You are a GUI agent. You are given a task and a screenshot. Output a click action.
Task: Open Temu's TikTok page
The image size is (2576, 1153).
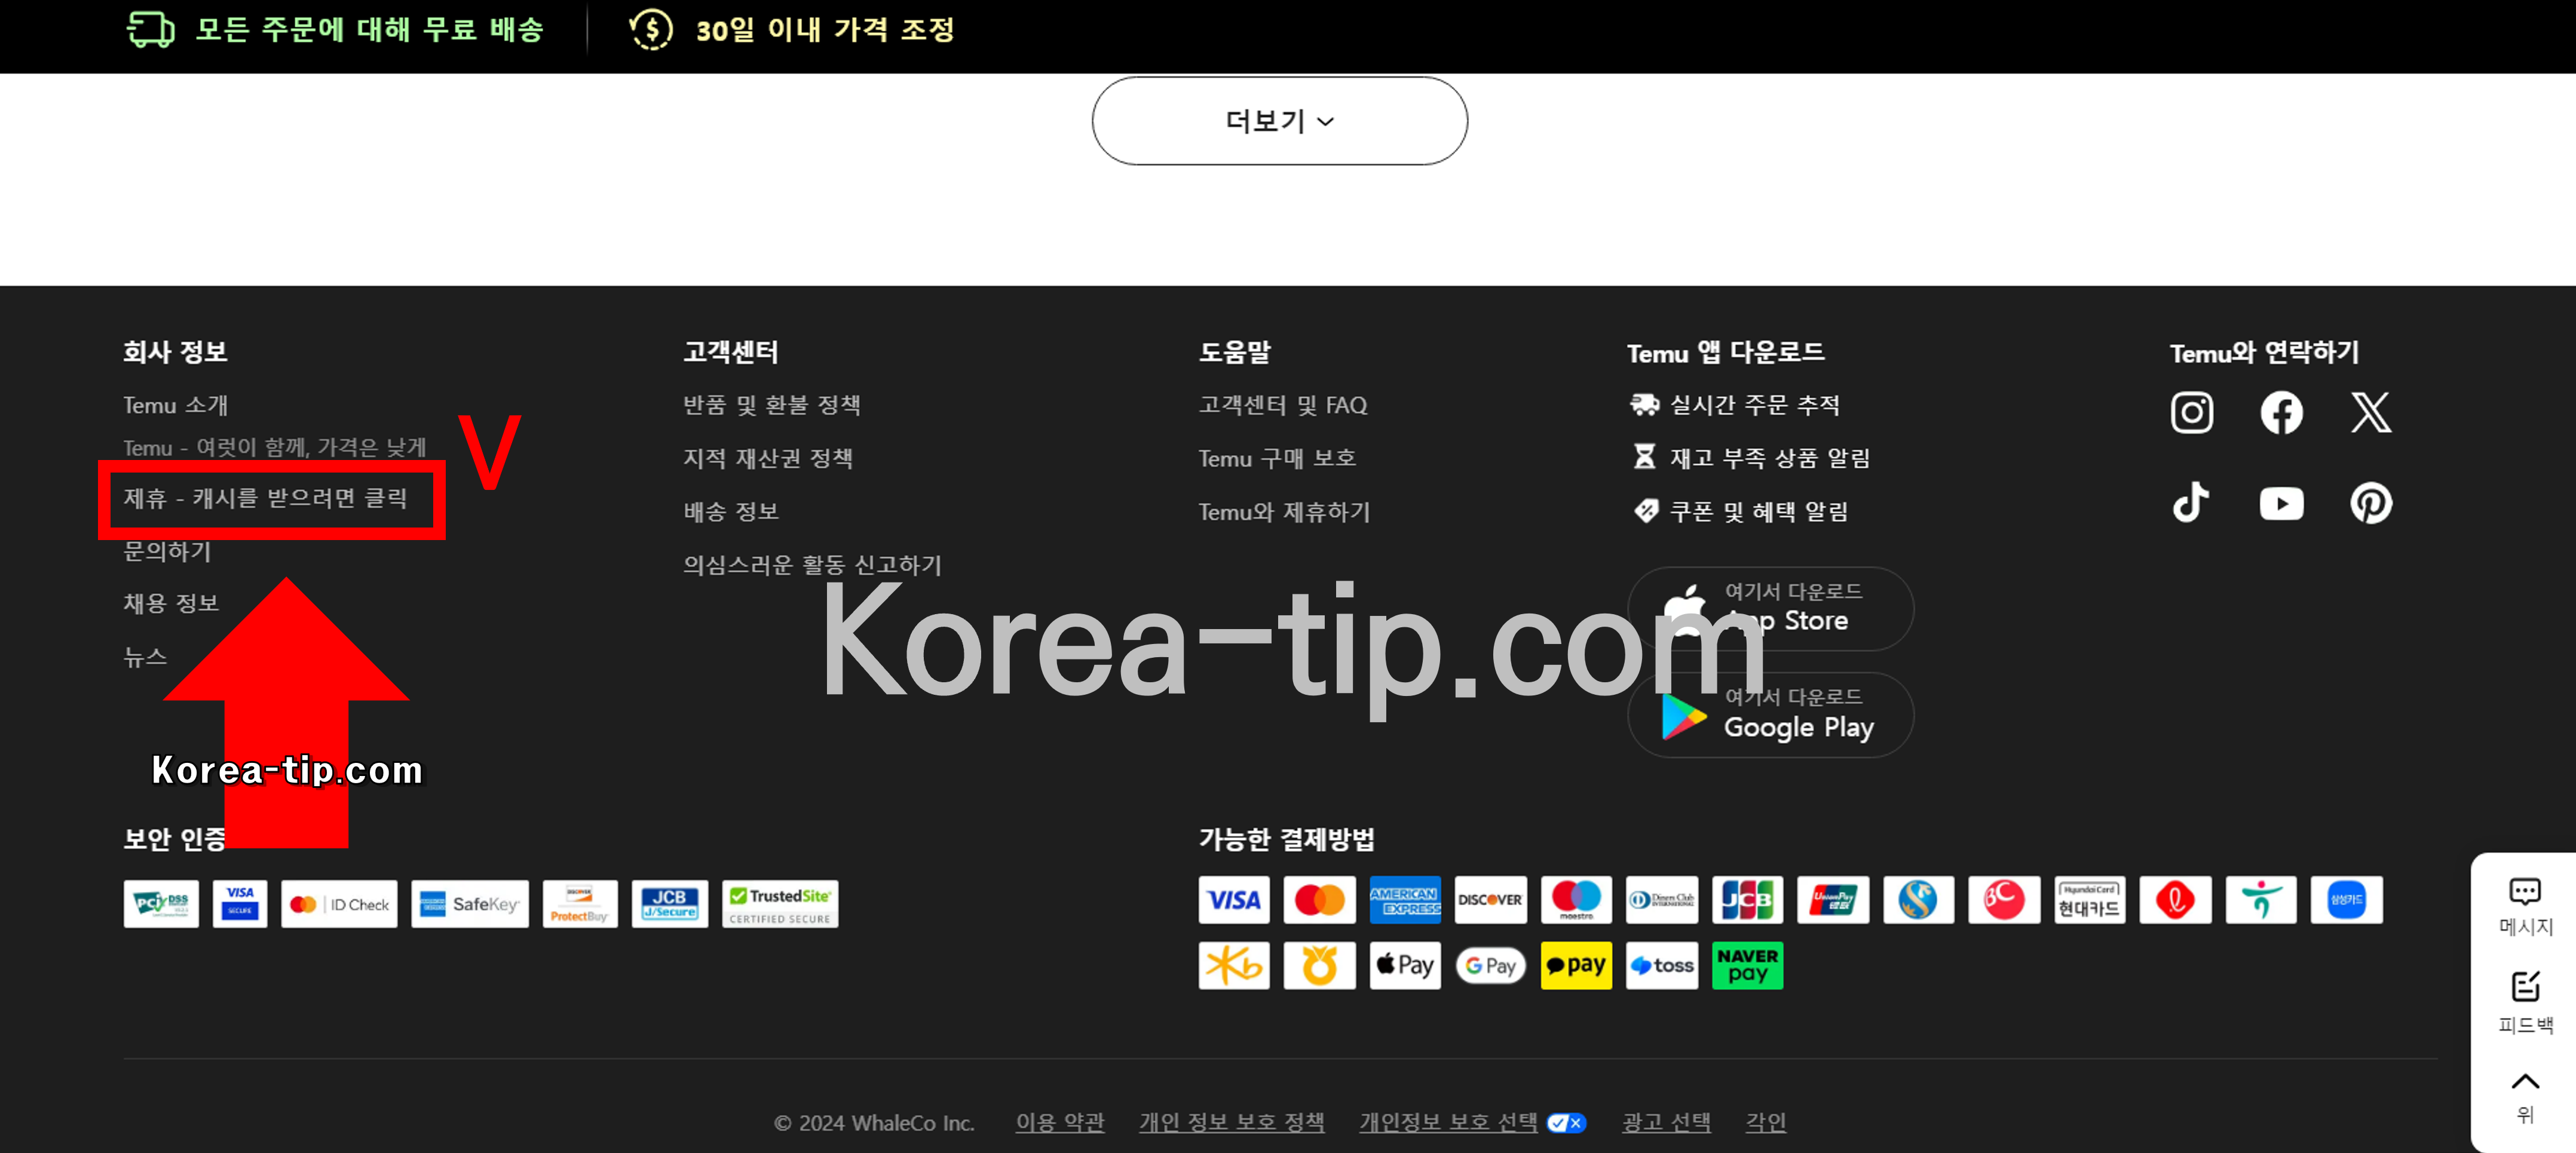[2192, 503]
